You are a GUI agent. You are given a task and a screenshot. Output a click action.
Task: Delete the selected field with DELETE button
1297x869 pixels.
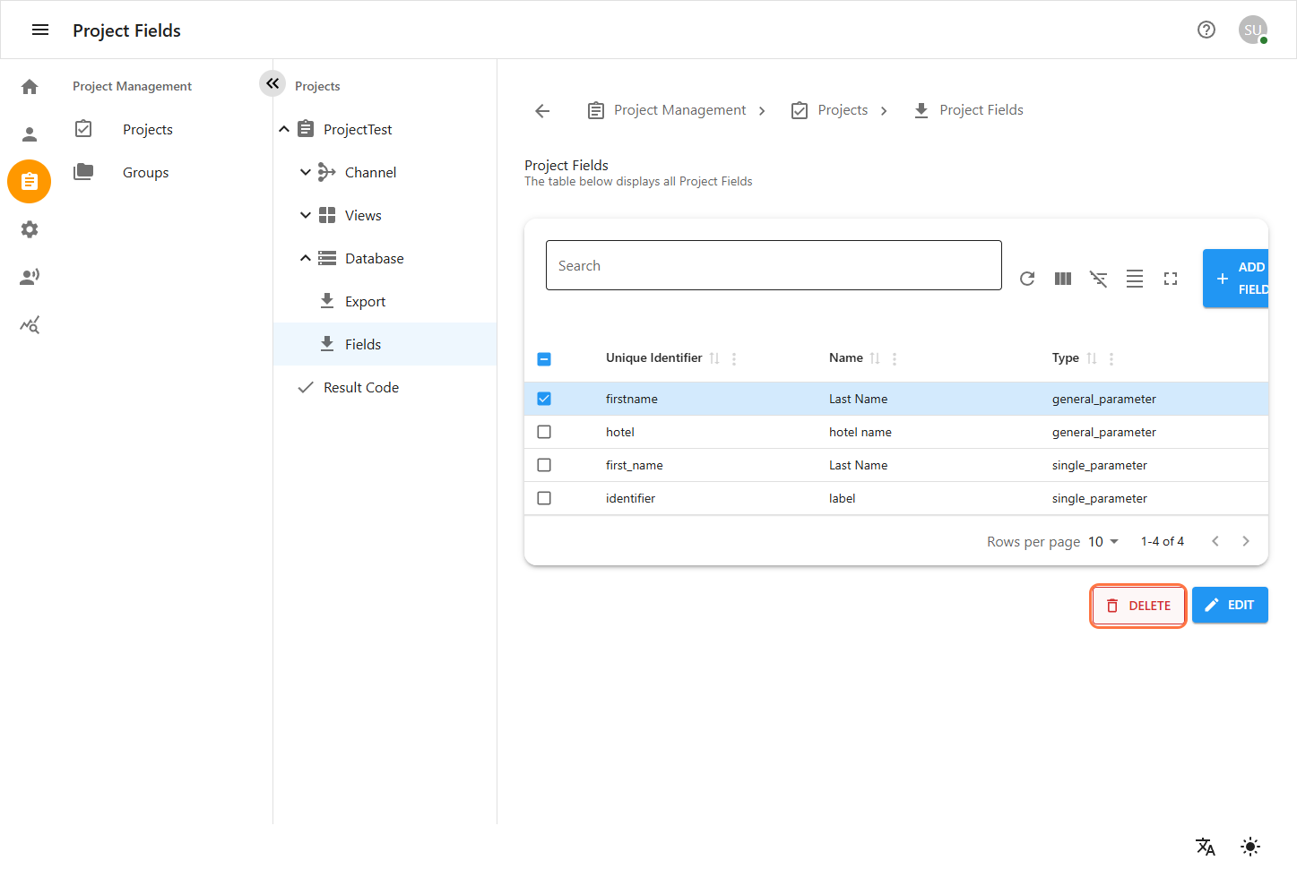tap(1137, 605)
